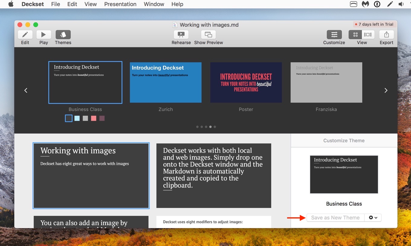Click the 7 days left in Trial notice
Image resolution: width=411 pixels, height=246 pixels.
pyautogui.click(x=374, y=24)
